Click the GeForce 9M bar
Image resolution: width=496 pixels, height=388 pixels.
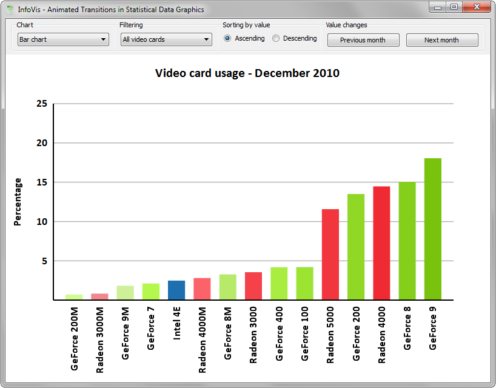[126, 292]
